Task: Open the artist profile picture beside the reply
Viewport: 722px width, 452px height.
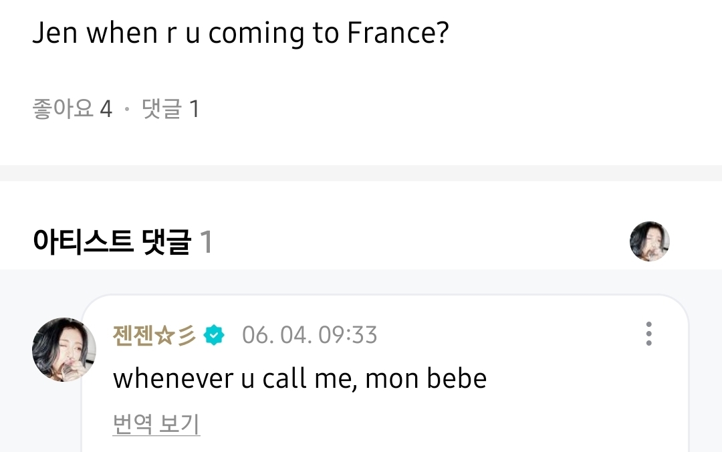Action: tap(64, 350)
